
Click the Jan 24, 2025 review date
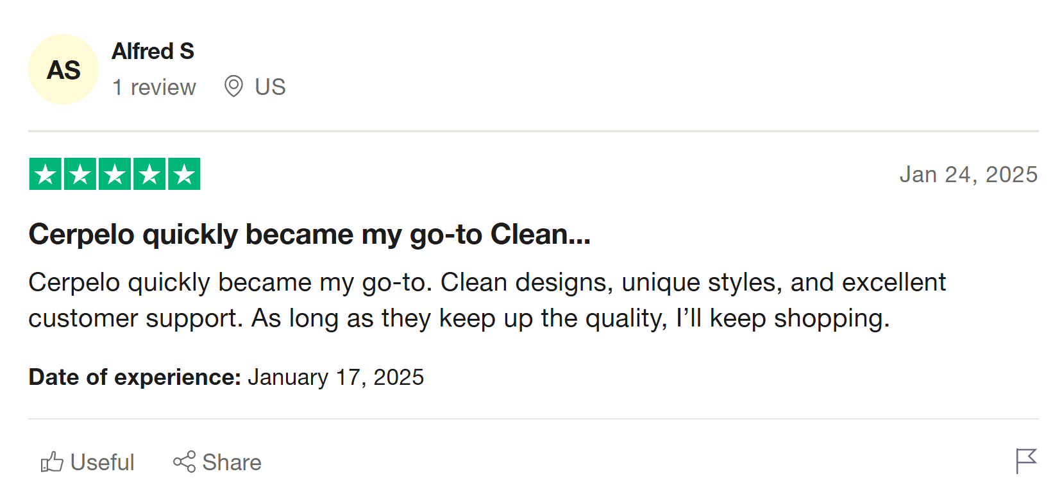[x=968, y=174]
